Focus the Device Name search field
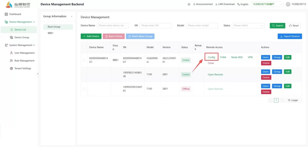308x147 pixels. (x=113, y=25)
